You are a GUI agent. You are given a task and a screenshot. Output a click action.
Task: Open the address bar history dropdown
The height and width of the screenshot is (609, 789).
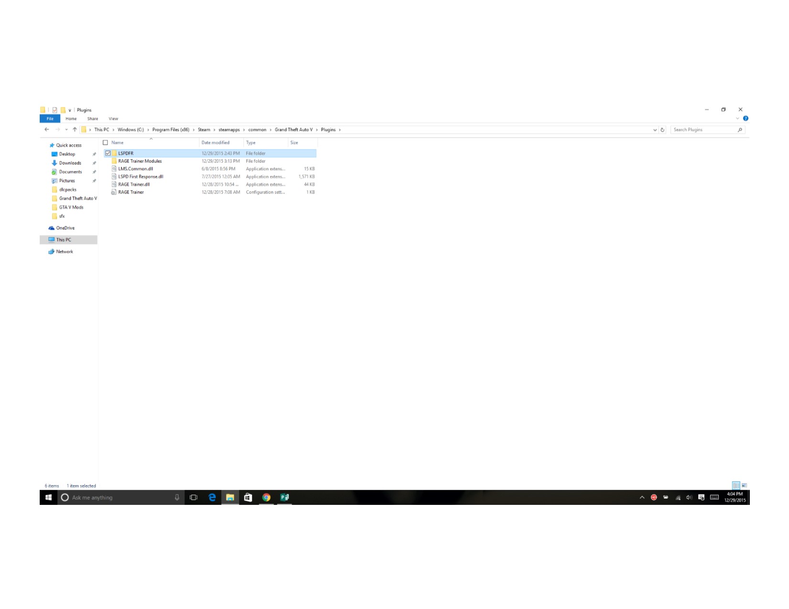point(655,130)
